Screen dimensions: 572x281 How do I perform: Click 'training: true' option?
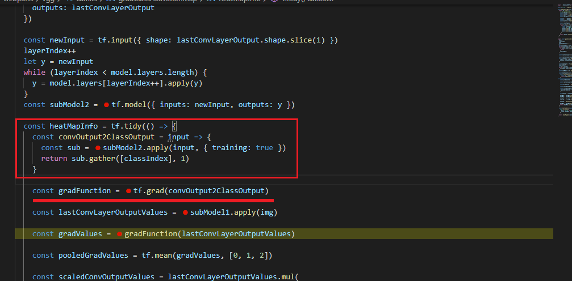pos(243,148)
